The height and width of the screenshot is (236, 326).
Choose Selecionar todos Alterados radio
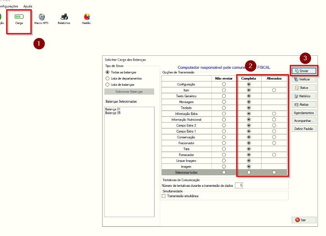point(274,172)
